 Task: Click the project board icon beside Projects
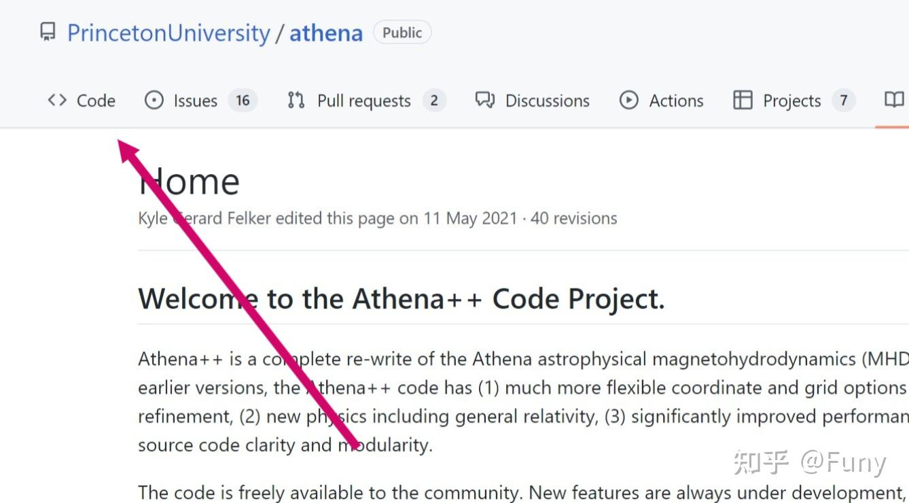tap(742, 100)
